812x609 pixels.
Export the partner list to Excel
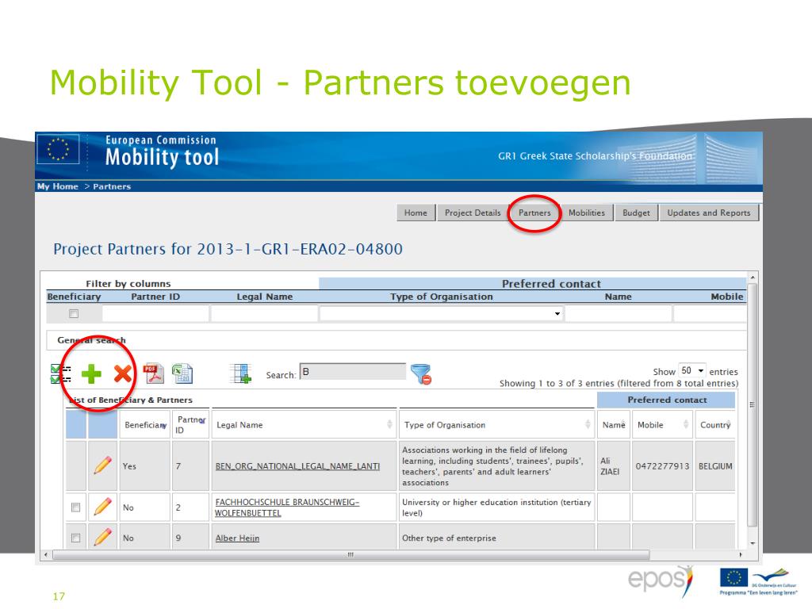(x=182, y=373)
